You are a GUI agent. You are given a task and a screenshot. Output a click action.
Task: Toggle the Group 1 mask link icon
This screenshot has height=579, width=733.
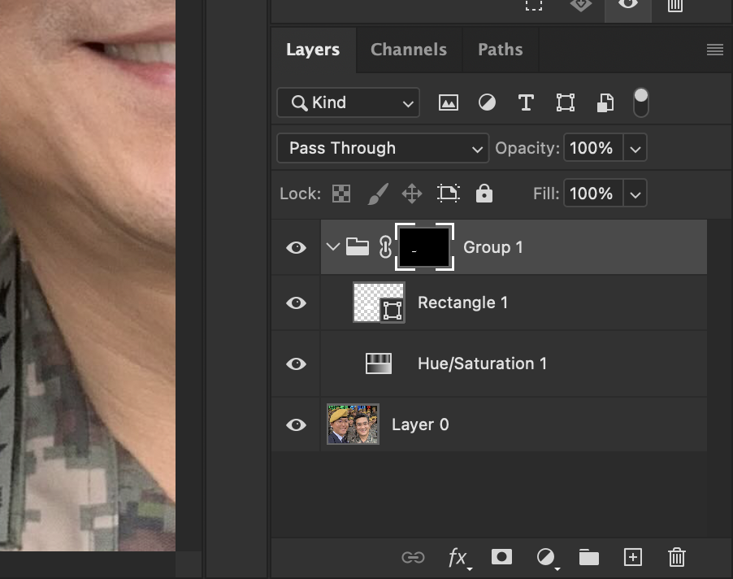pos(385,247)
